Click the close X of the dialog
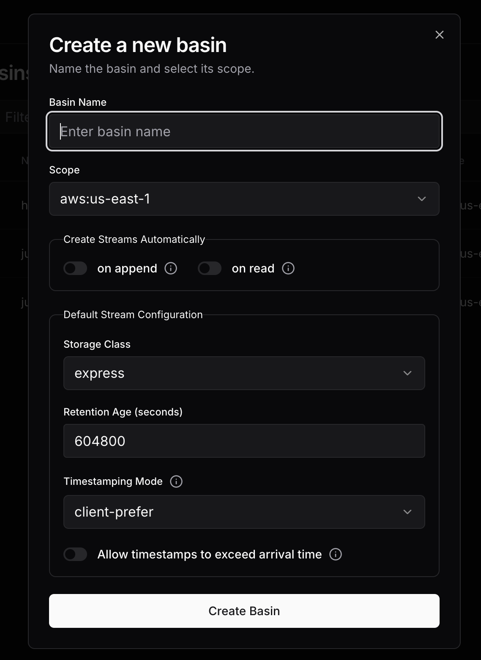481x660 pixels. click(x=439, y=35)
